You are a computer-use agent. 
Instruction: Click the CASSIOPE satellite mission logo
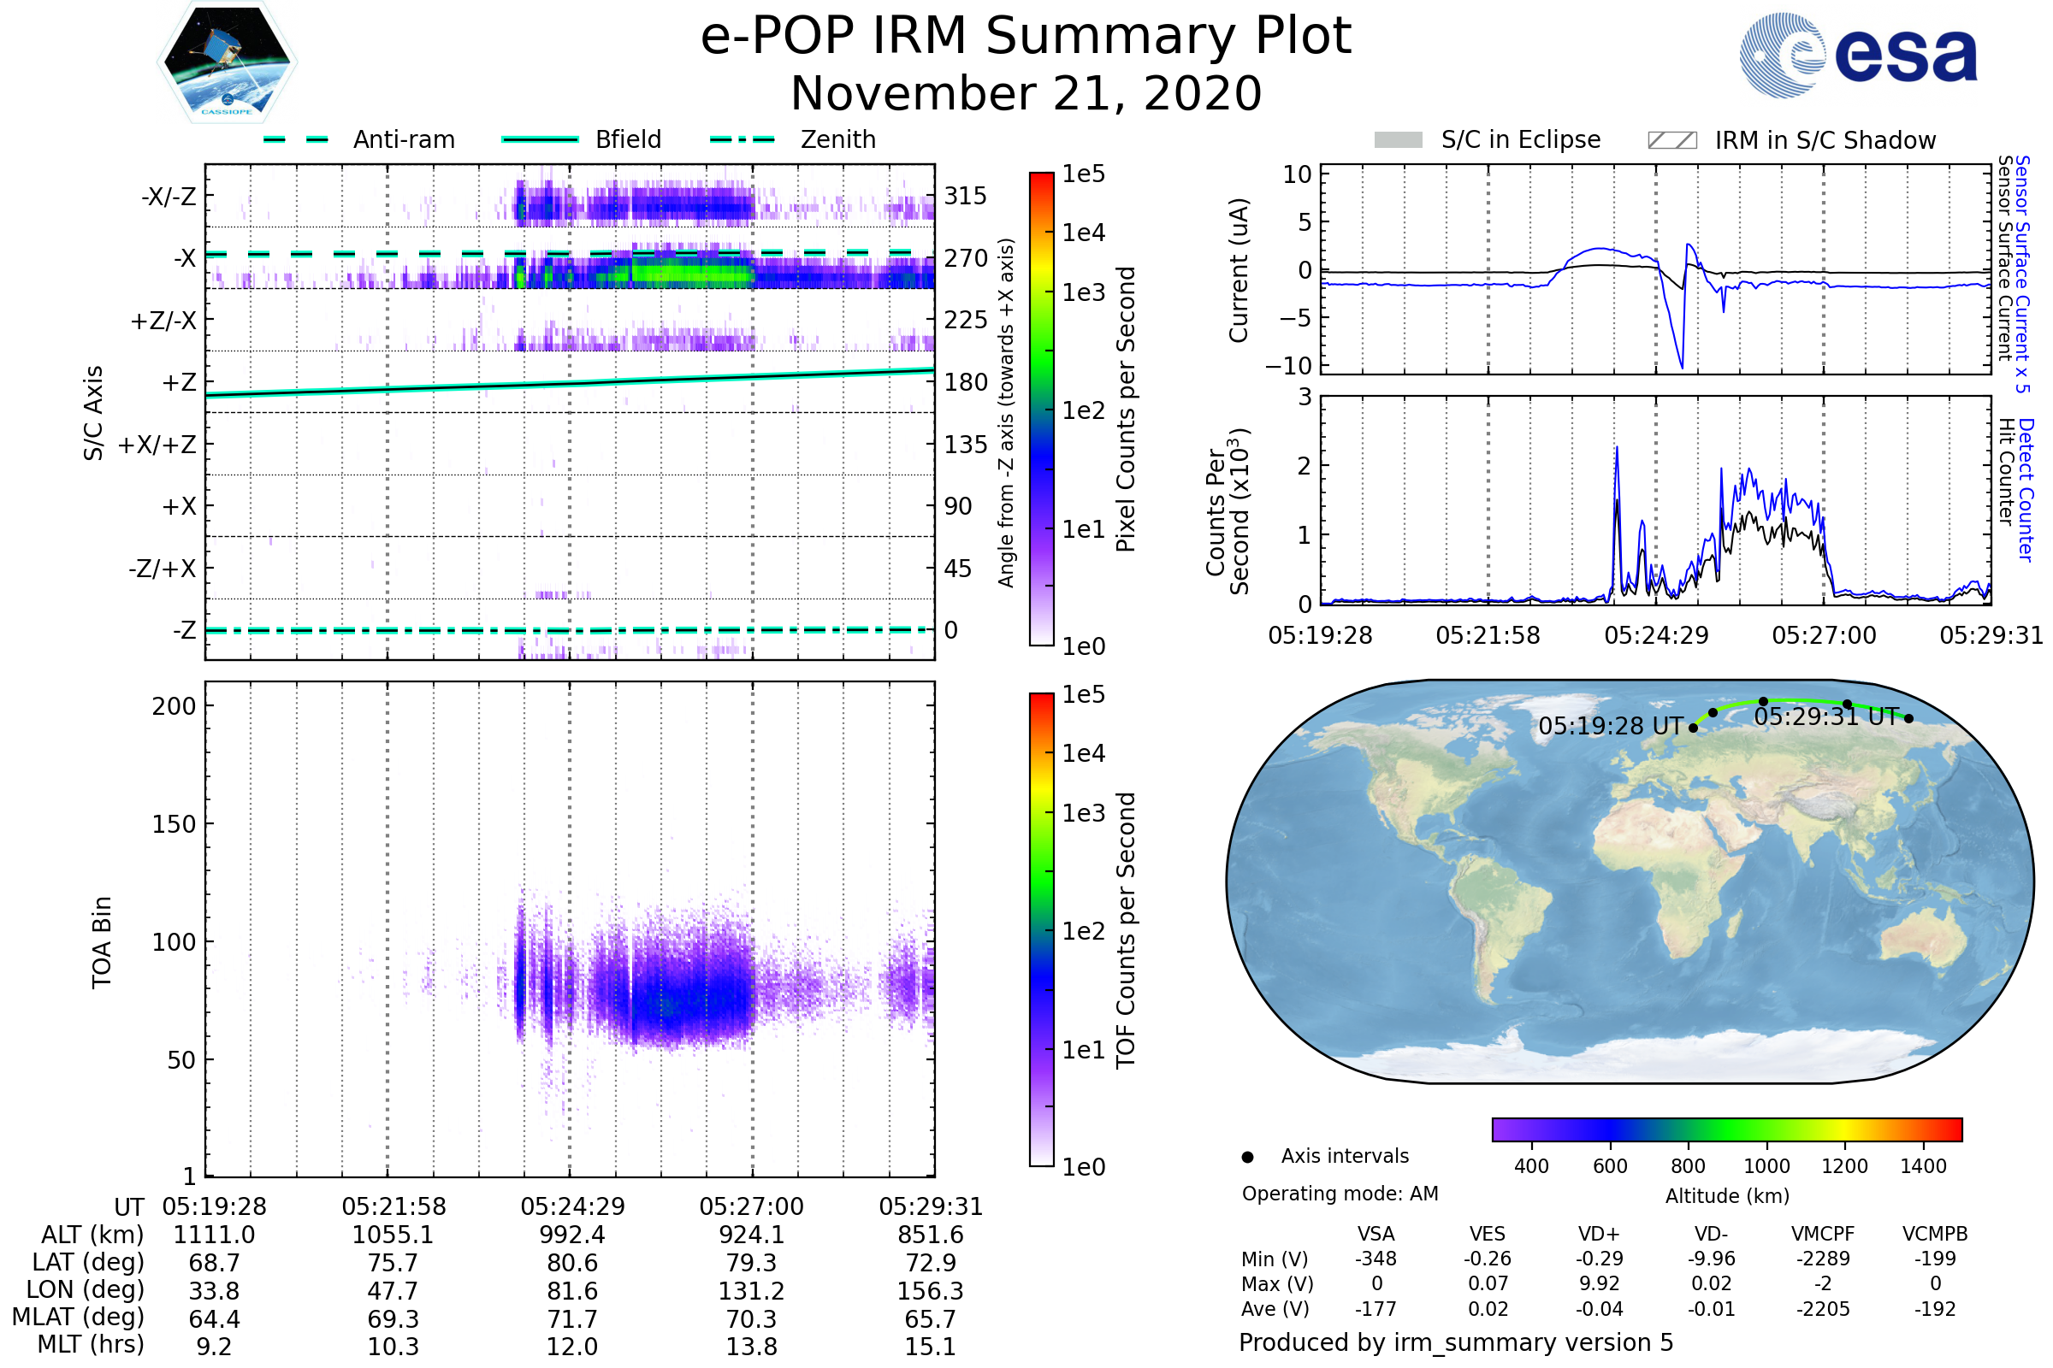pos(227,62)
